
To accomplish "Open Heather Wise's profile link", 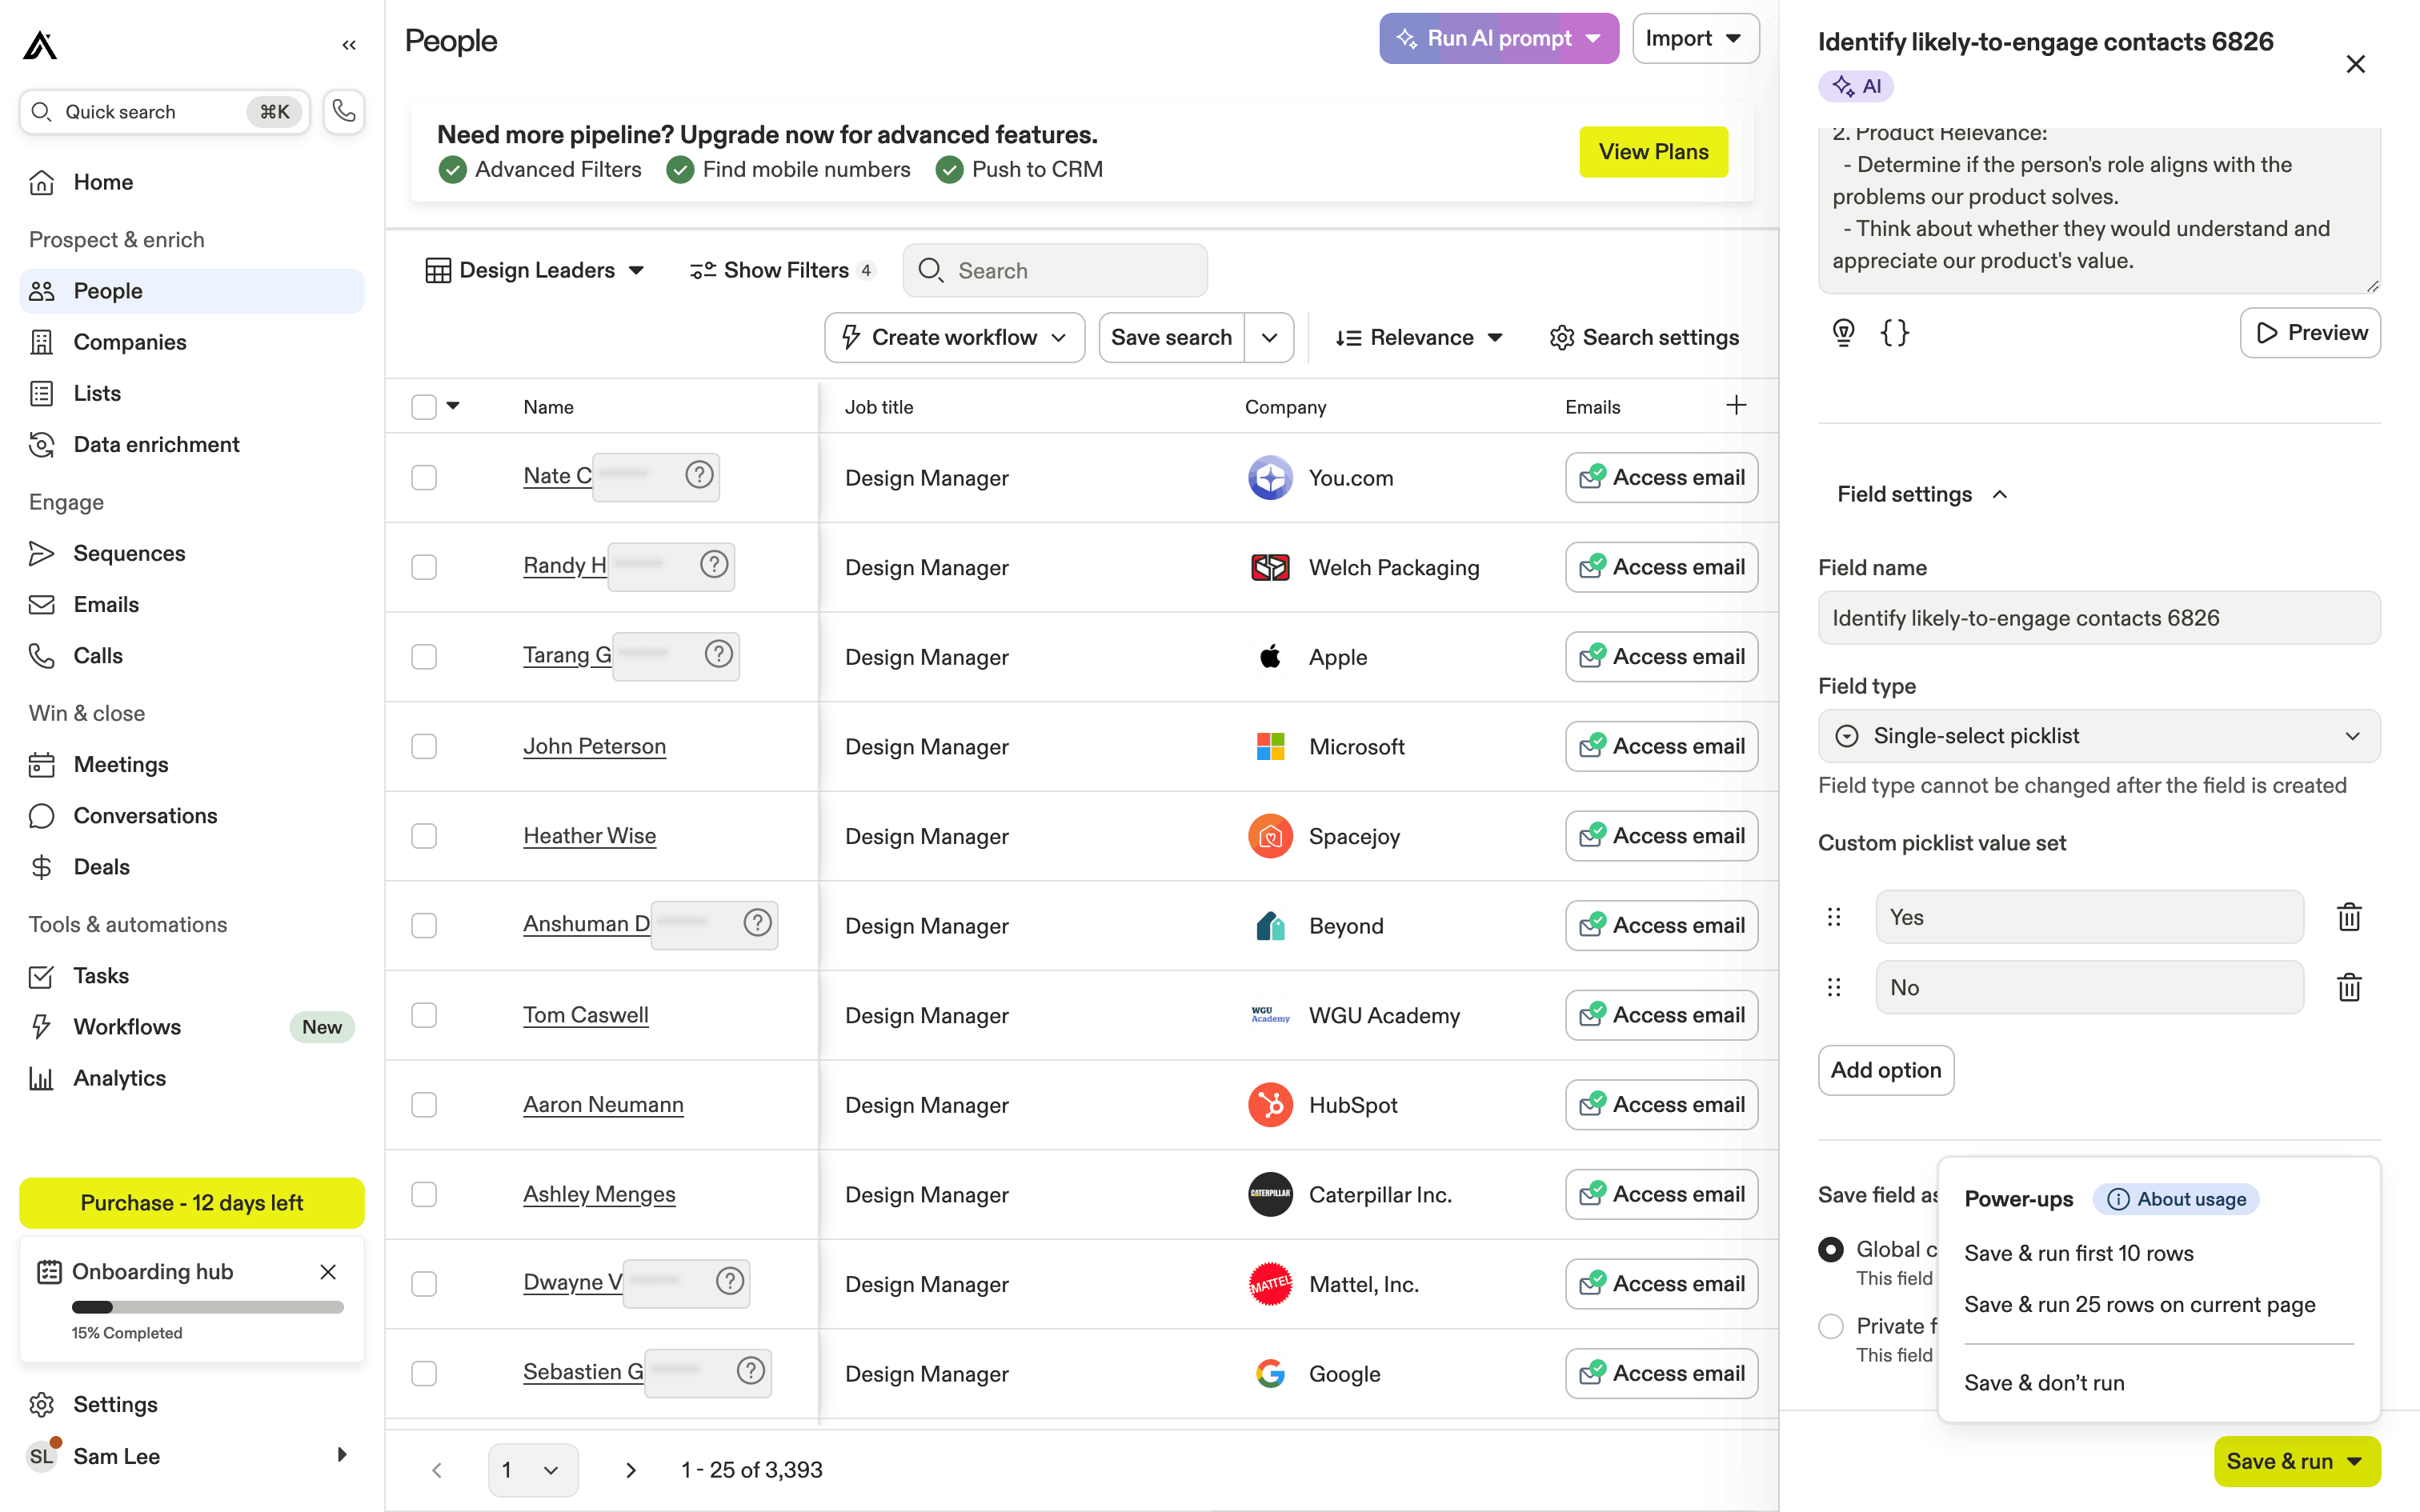I will [x=589, y=836].
